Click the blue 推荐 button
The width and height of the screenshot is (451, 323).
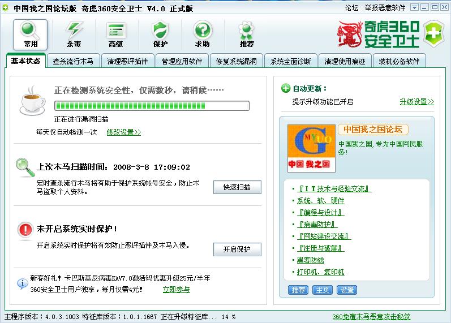(x=298, y=290)
